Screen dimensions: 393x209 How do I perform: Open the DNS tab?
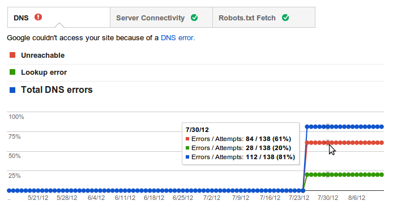(59, 18)
